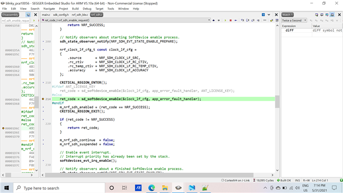Switch to the sdk_config.h editor tab
The width and height of the screenshot is (343, 193).
click(61, 14)
